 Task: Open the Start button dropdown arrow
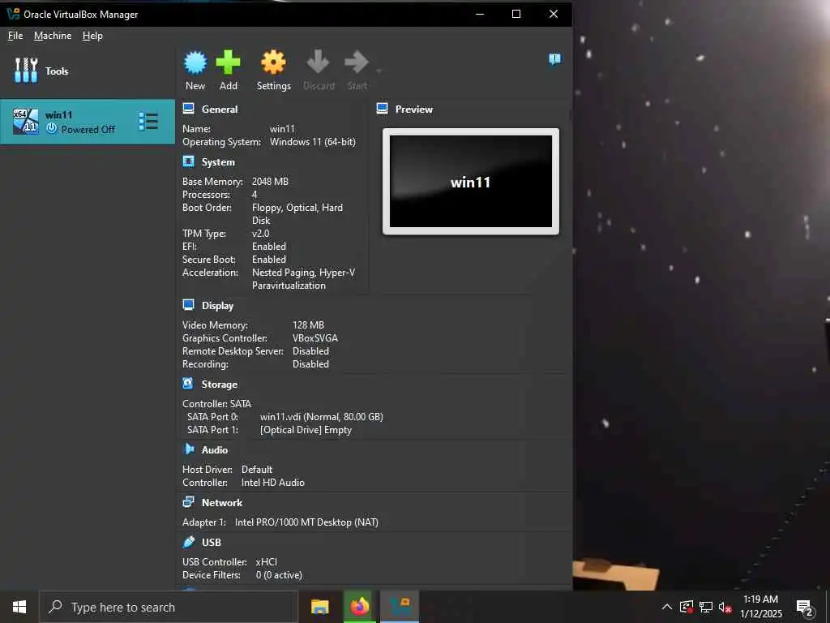pyautogui.click(x=379, y=70)
